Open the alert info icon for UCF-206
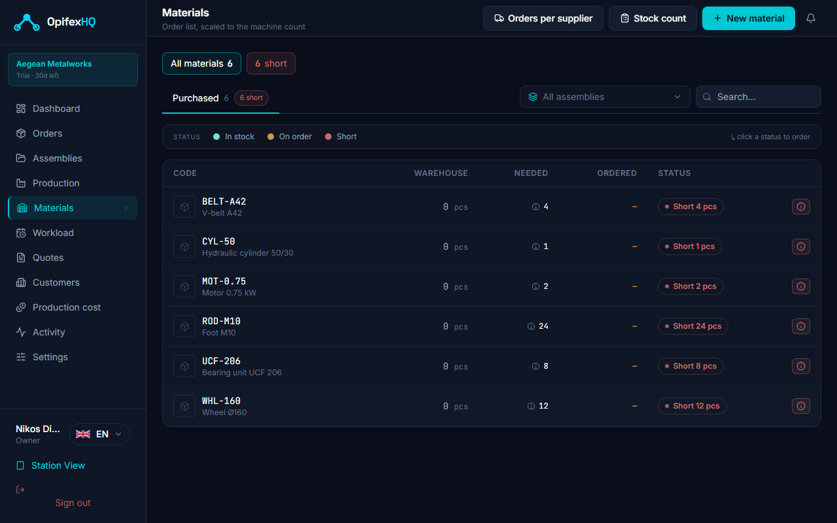Viewport: 837px width, 523px height. (801, 366)
